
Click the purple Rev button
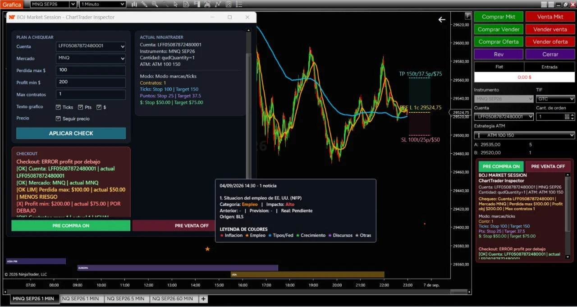coord(499,54)
